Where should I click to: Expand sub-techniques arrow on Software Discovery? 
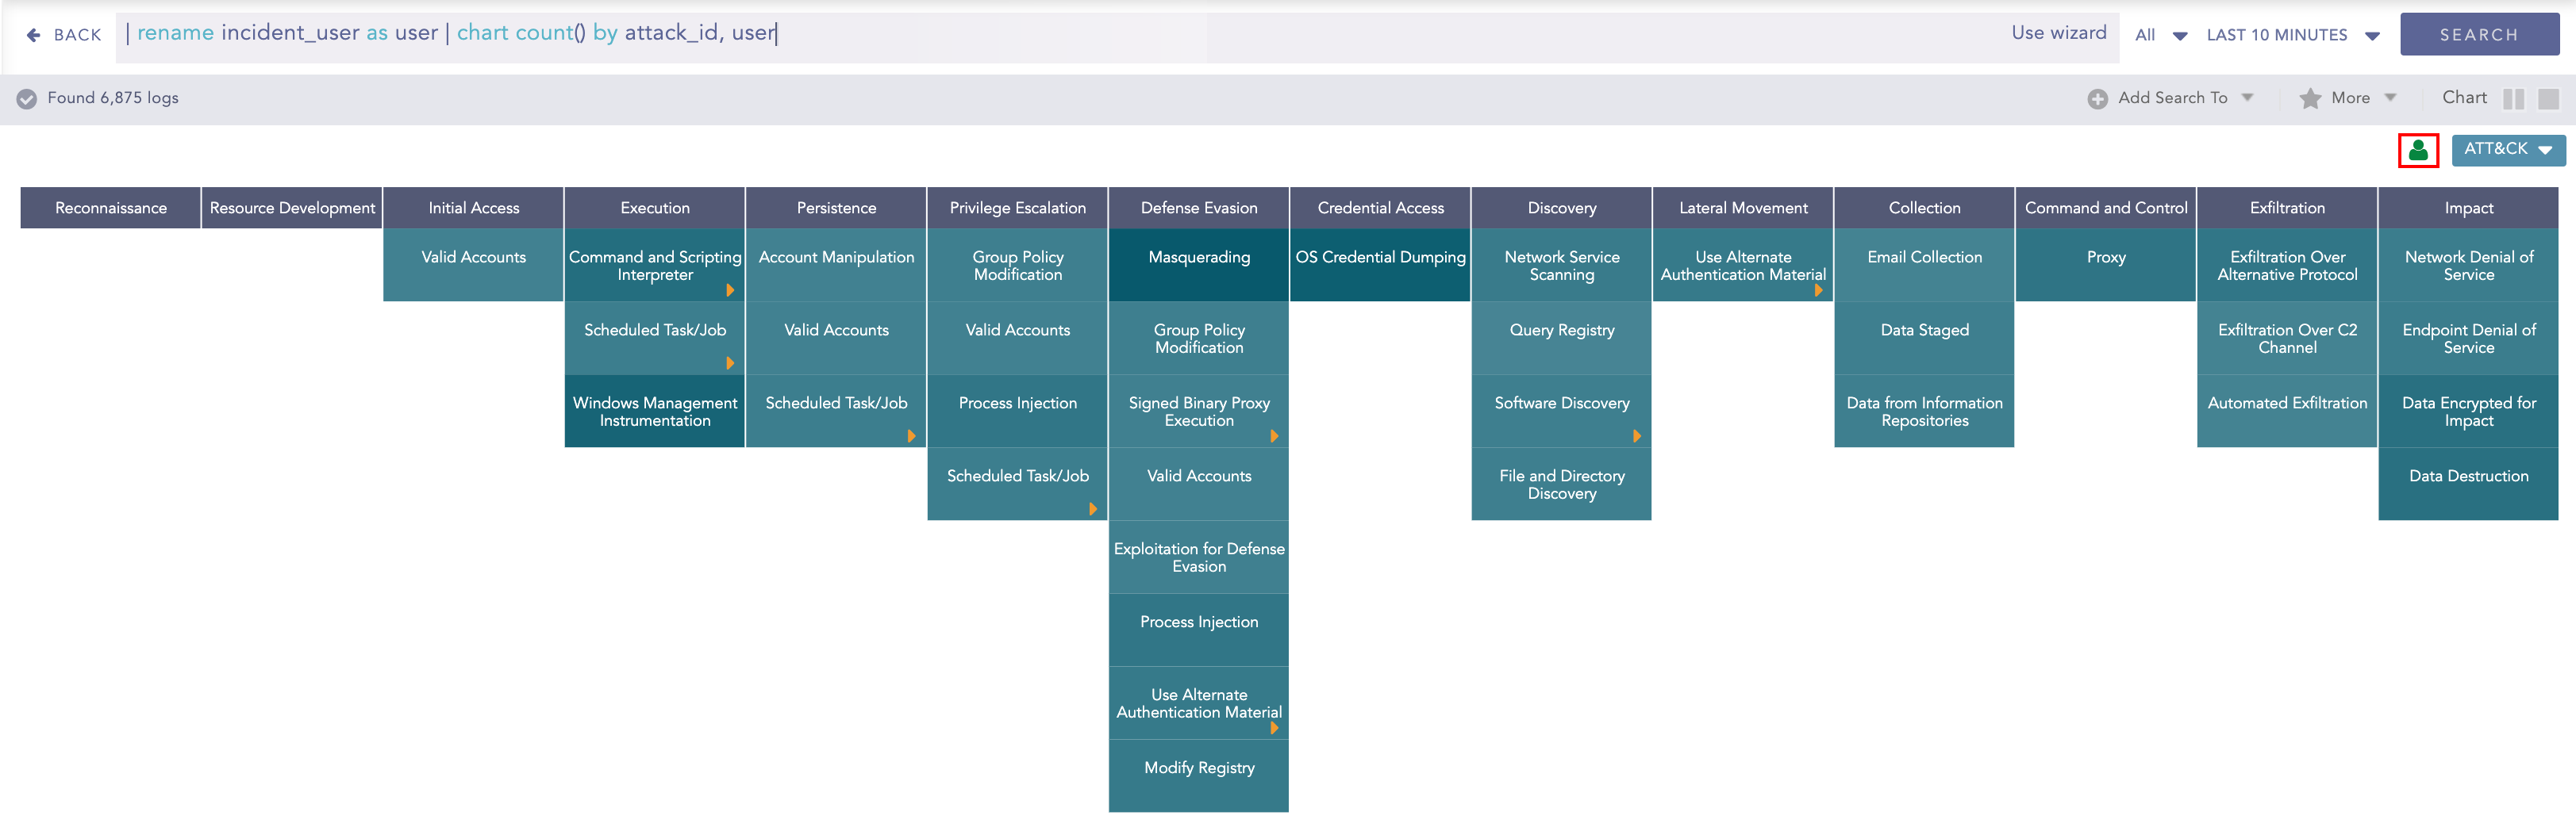coord(1636,436)
